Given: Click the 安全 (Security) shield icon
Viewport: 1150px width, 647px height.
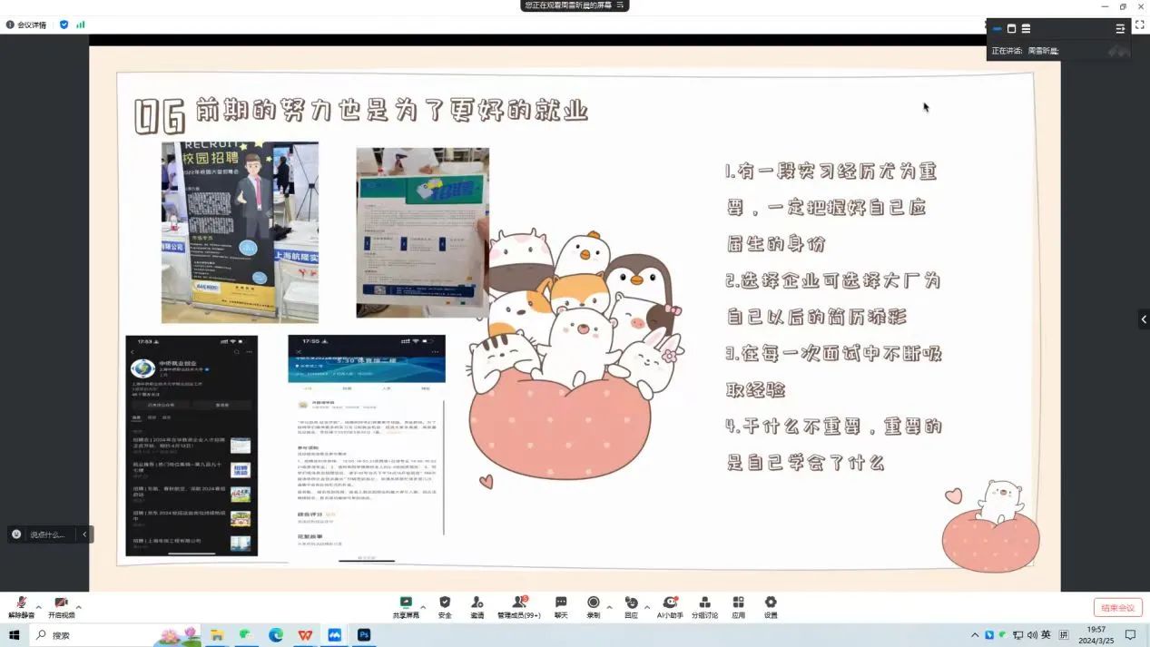Looking at the screenshot, I should tap(445, 606).
